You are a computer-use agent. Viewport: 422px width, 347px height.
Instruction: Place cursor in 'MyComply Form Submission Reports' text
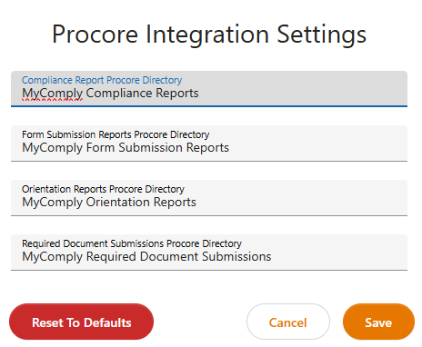click(126, 148)
